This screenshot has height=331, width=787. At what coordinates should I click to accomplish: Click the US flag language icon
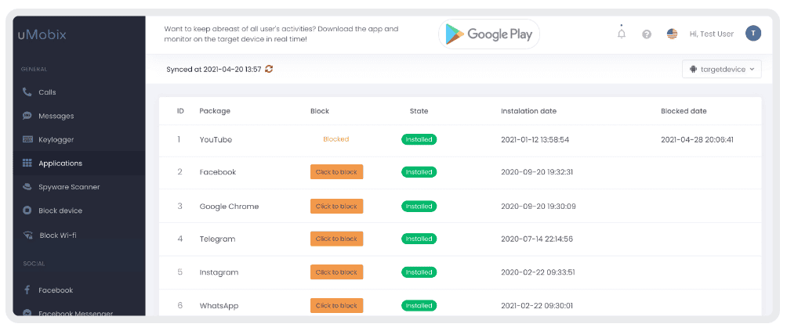[x=672, y=34]
